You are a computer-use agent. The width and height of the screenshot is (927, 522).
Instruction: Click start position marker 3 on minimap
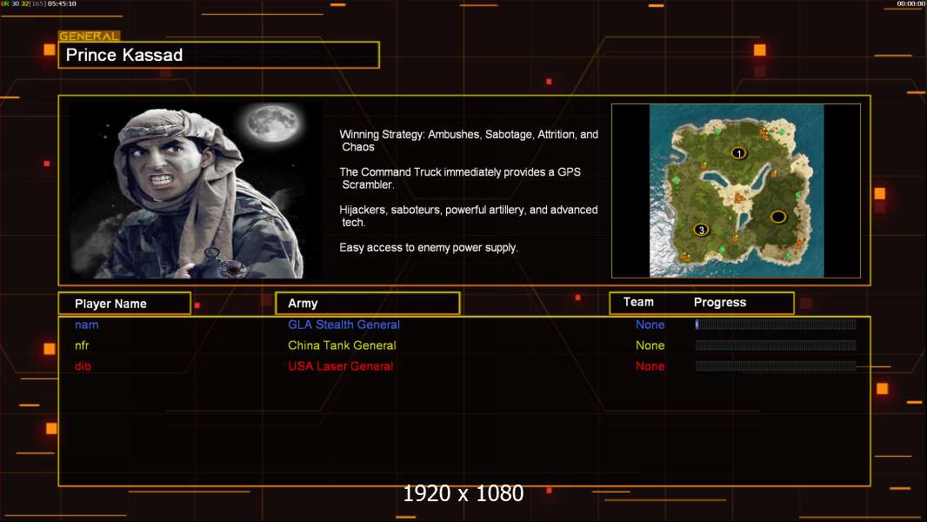pyautogui.click(x=701, y=230)
